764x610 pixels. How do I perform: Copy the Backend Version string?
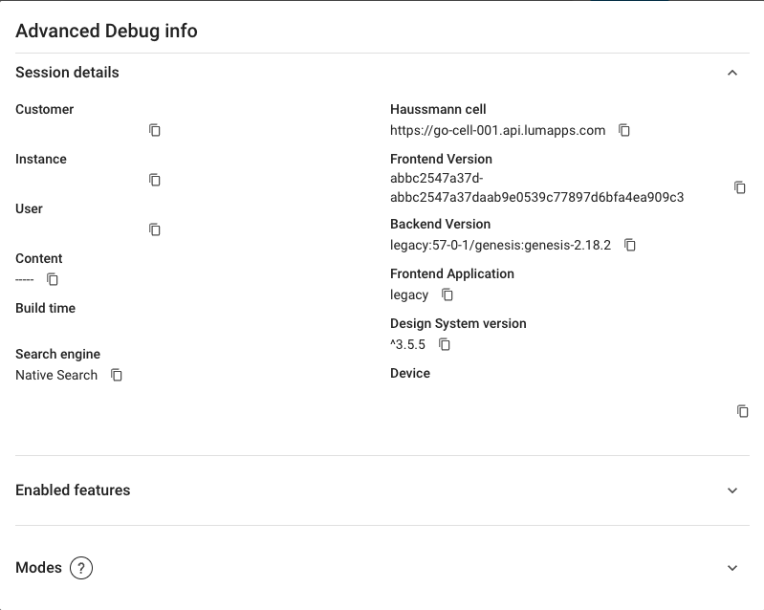pyautogui.click(x=630, y=245)
